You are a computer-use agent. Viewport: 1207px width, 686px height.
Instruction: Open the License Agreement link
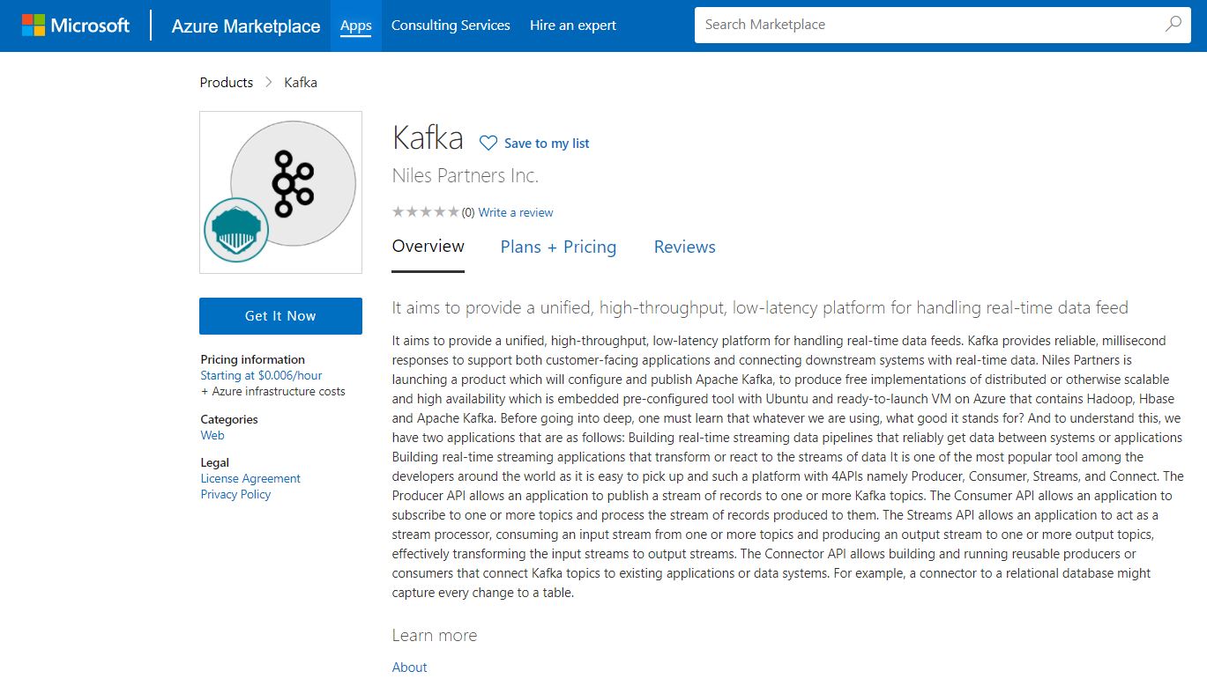[250, 478]
